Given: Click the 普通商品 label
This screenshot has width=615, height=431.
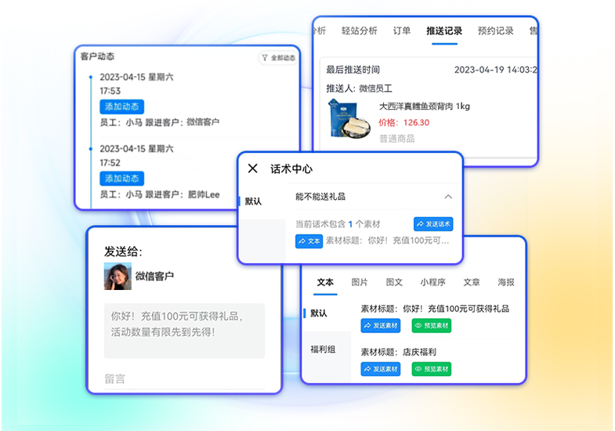Looking at the screenshot, I should [x=396, y=139].
